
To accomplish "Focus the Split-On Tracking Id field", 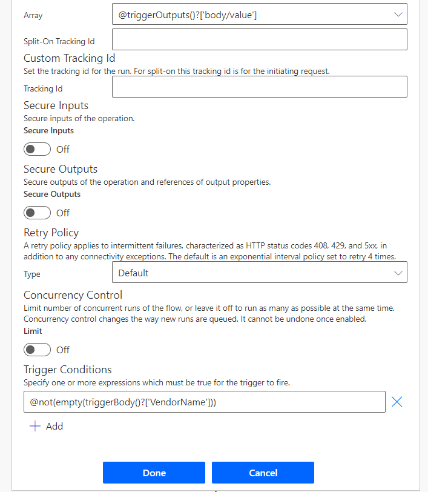I will coord(259,40).
